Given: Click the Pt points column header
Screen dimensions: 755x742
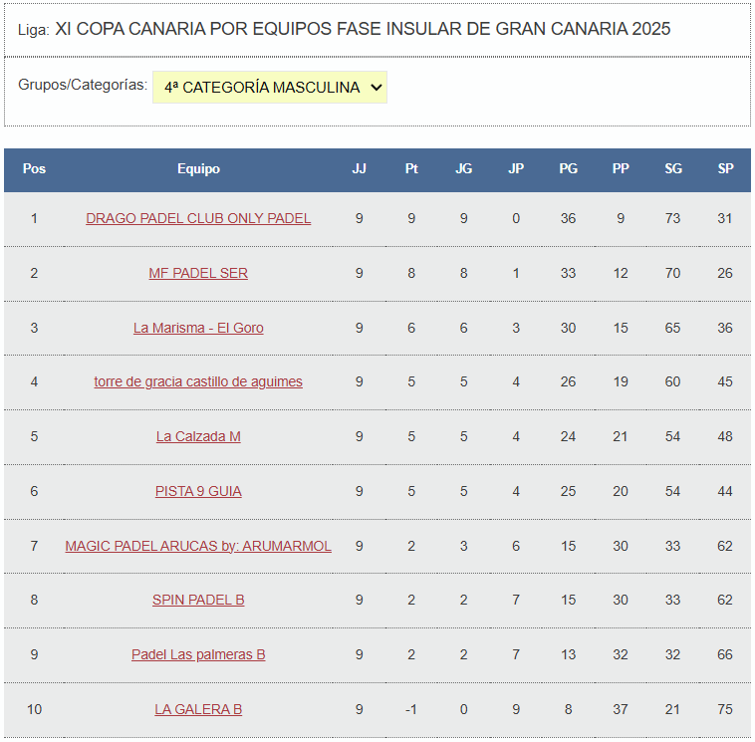Looking at the screenshot, I should pyautogui.click(x=411, y=169).
